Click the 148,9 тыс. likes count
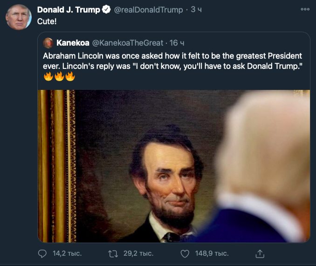The height and width of the screenshot is (266, 316). pyautogui.click(x=211, y=253)
